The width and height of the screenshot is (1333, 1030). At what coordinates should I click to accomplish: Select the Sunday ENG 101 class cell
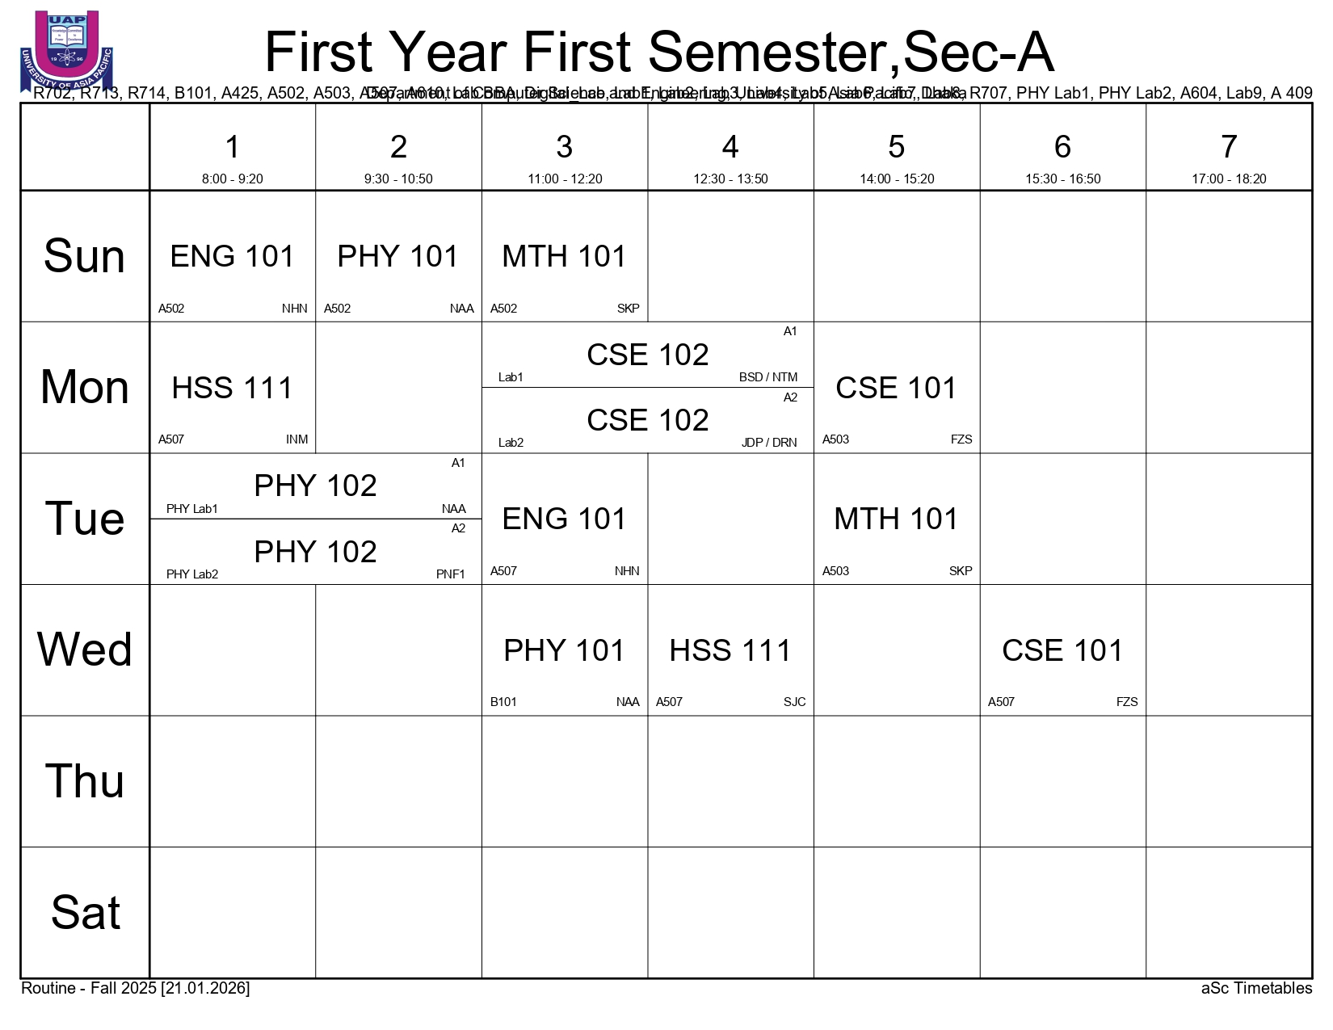232,257
